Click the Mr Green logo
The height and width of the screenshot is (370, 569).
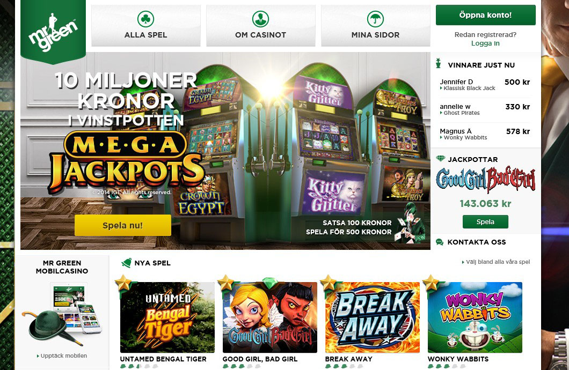click(53, 32)
